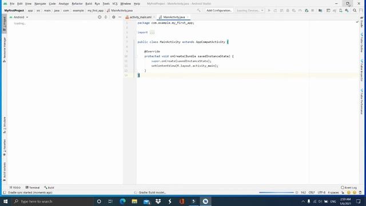Open the Loading Devices dropdown

pos(249,10)
